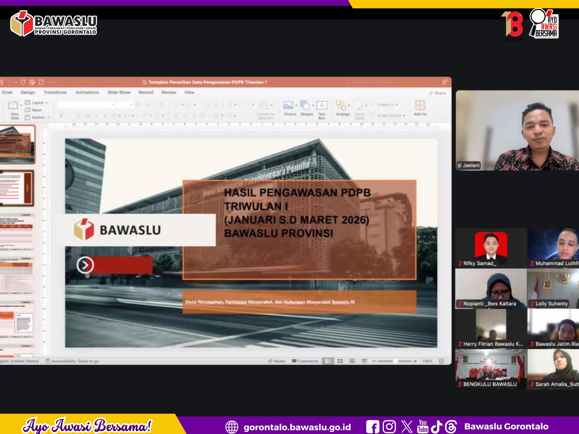Toggle Bold formatting
The height and width of the screenshot is (434, 579).
click(61, 115)
